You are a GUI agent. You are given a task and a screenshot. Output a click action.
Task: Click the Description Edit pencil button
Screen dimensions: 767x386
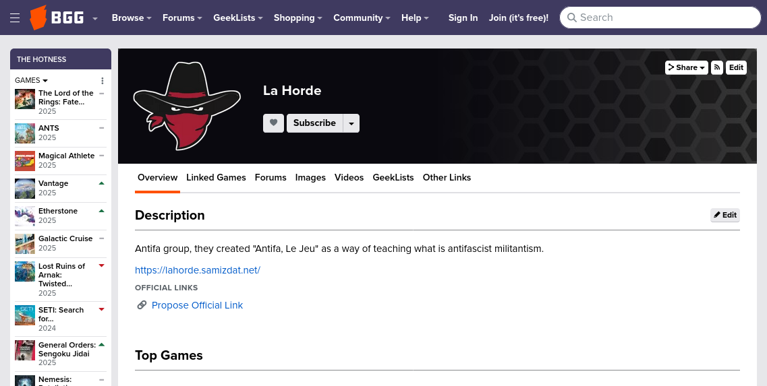[725, 215]
